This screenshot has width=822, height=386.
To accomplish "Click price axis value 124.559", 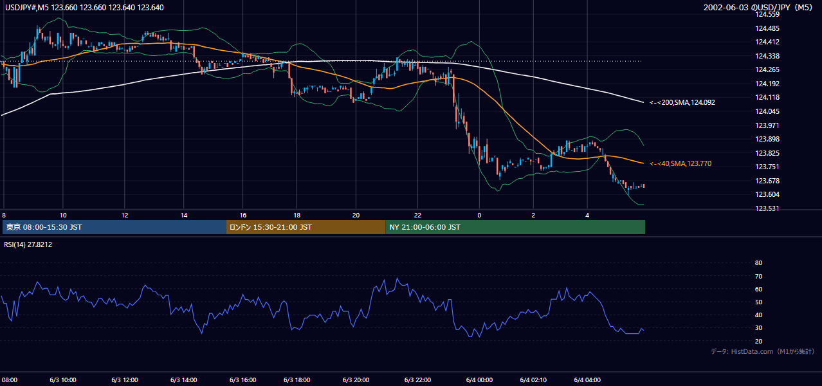I will point(767,14).
